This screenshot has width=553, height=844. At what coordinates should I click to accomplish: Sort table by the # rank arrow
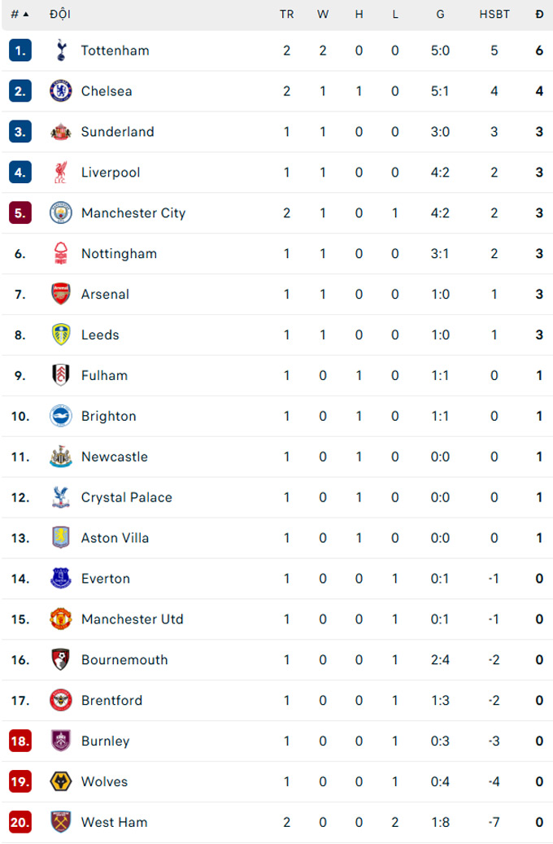coord(20,14)
